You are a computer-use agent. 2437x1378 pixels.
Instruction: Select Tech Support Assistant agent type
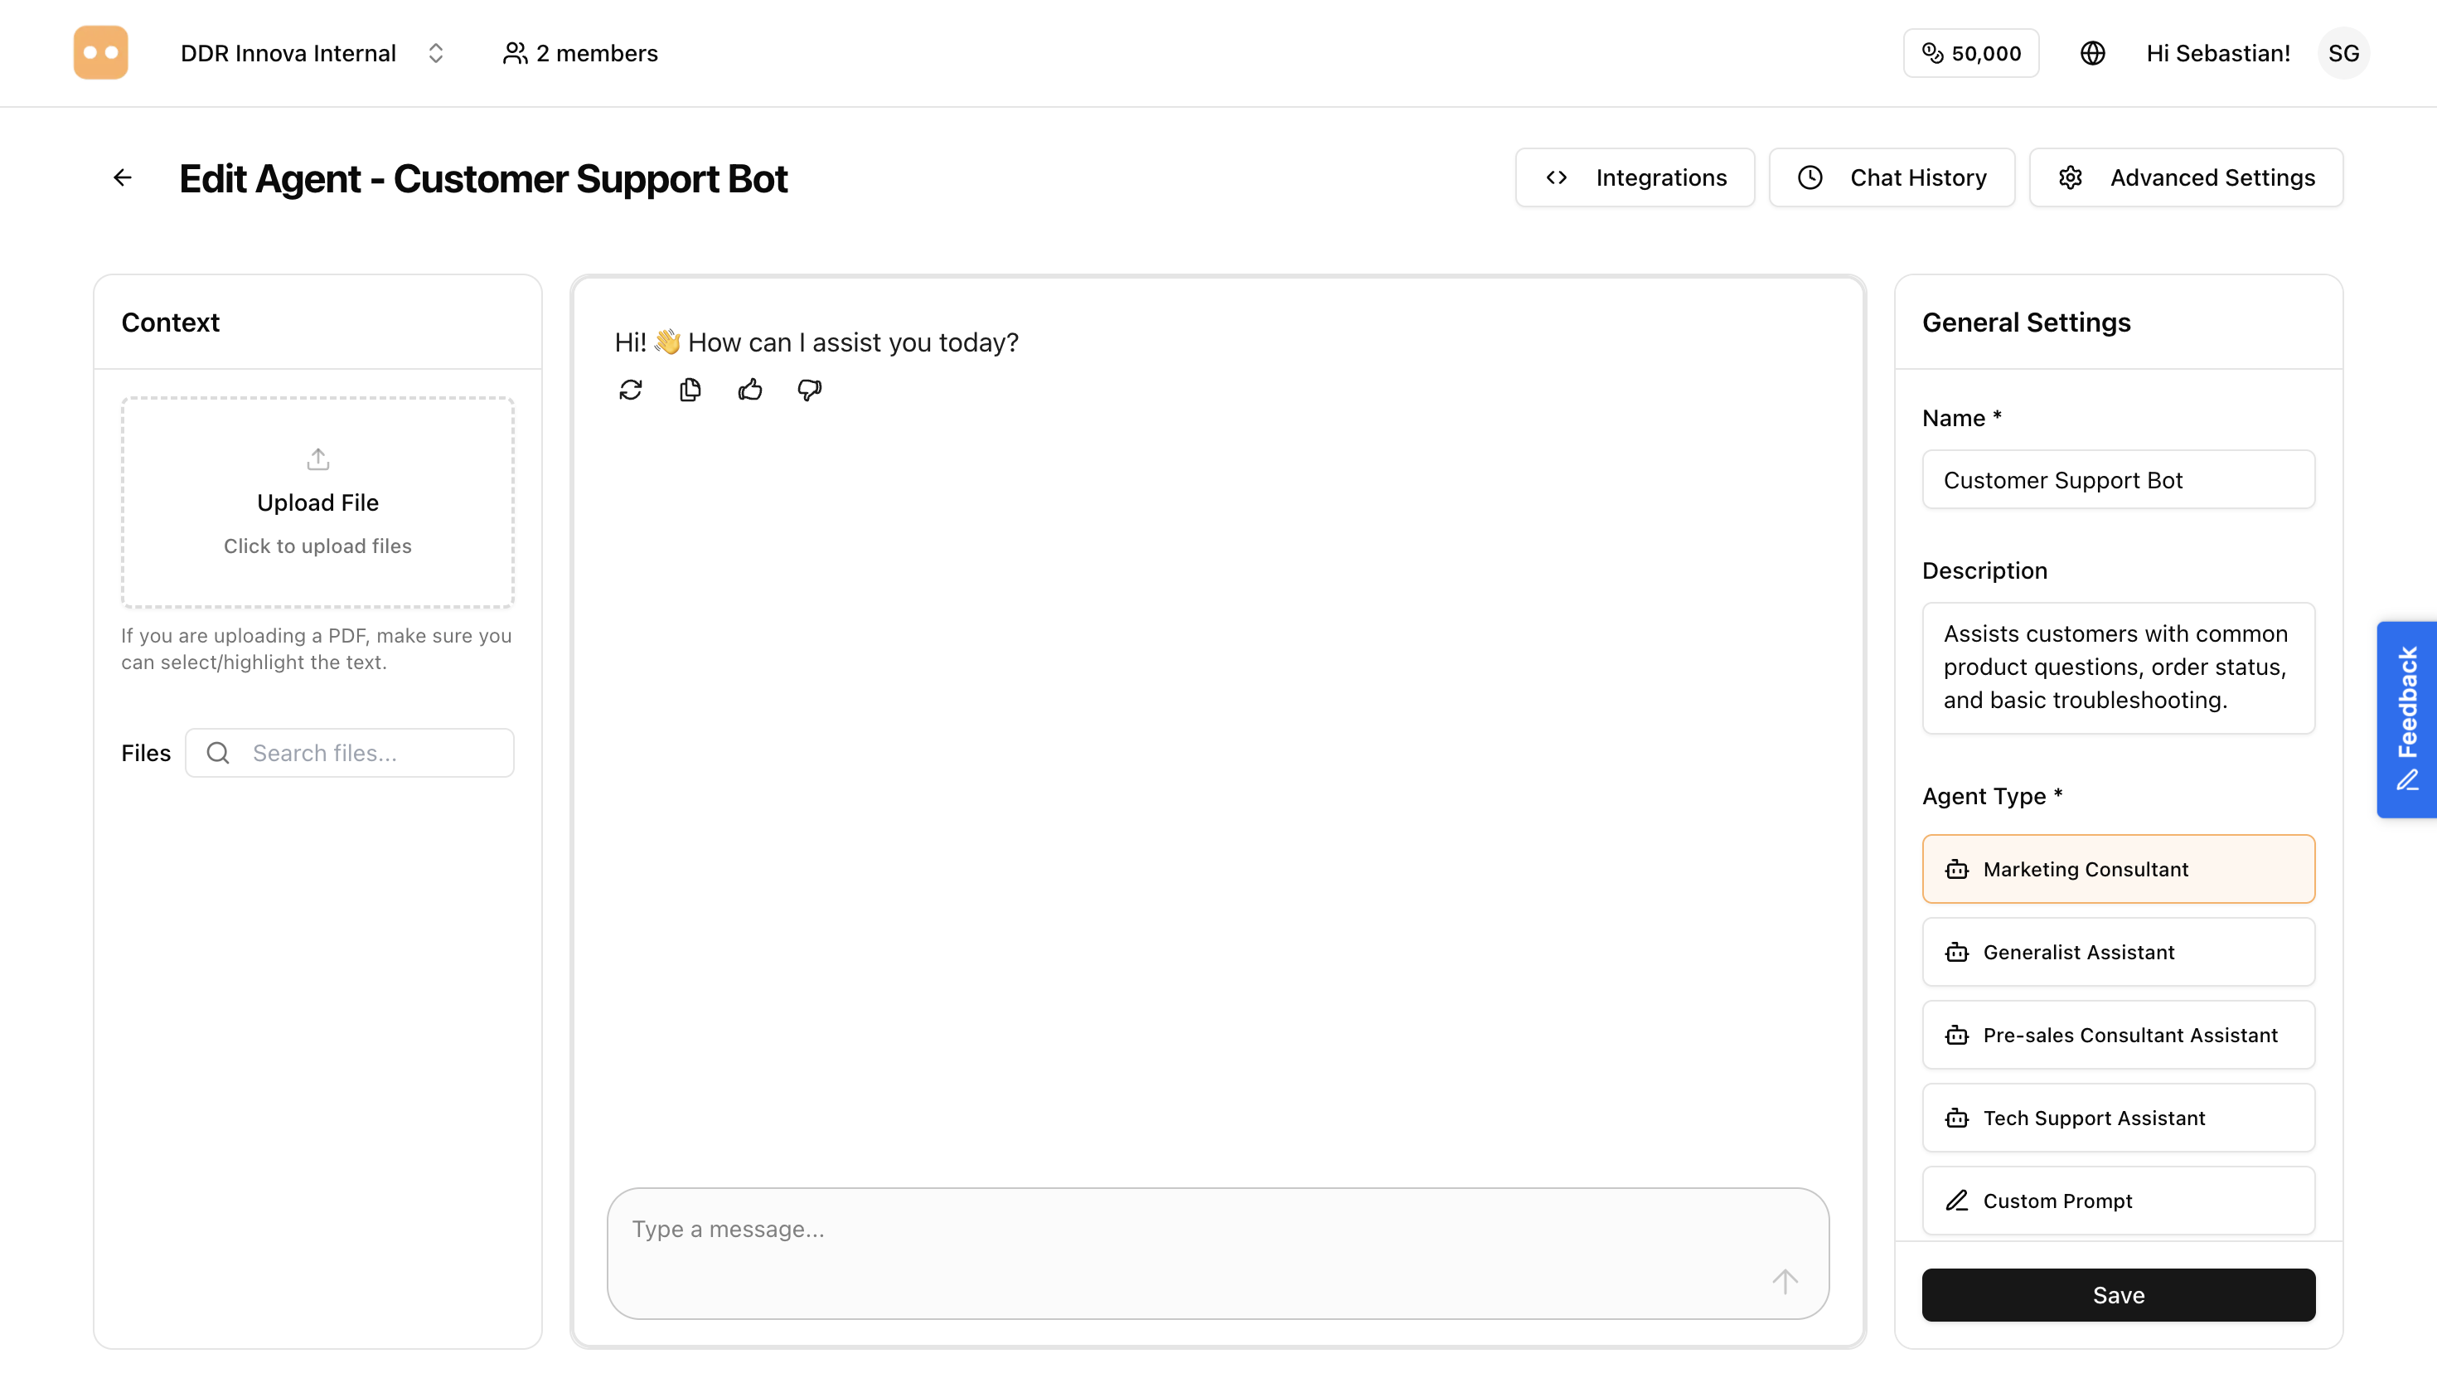pos(2117,1118)
